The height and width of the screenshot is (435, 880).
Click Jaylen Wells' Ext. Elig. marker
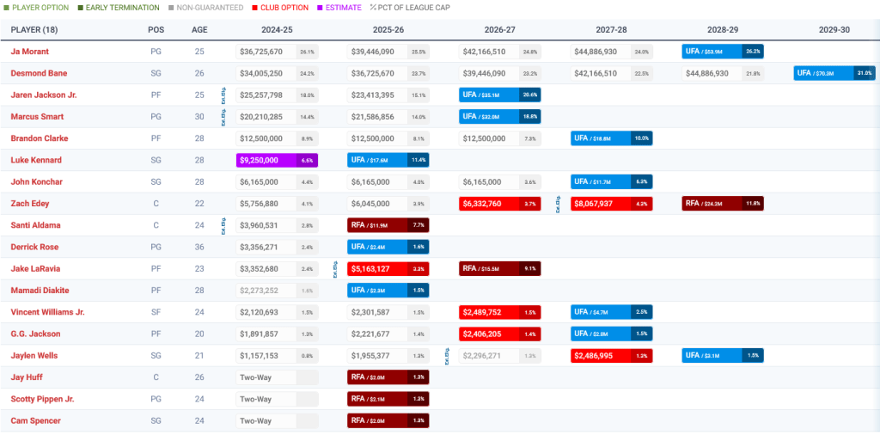[447, 356]
